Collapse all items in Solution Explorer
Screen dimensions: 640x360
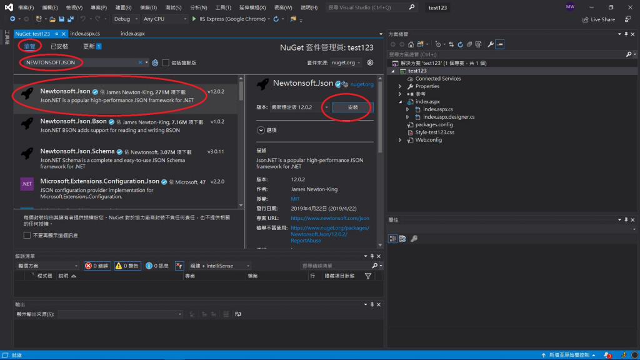tap(469, 44)
